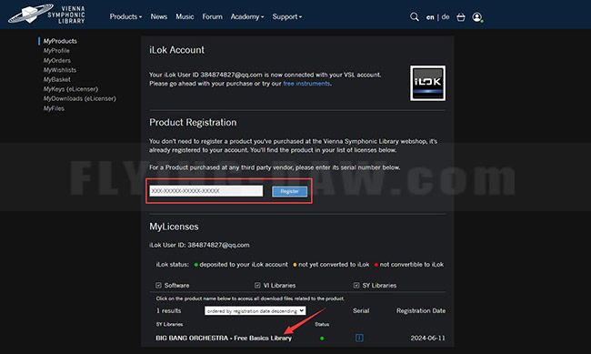The image size is (591, 354).
Task: Switch language to de
Action: (446, 17)
